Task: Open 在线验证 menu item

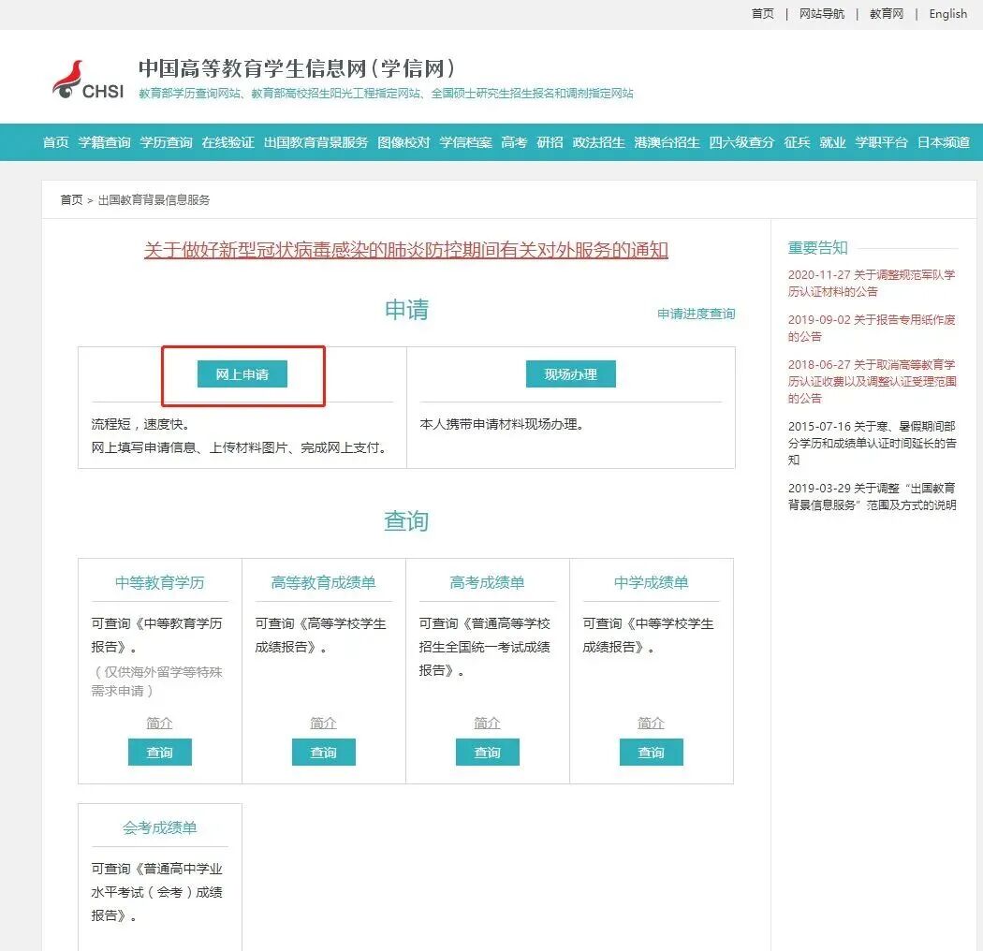Action: 227,142
